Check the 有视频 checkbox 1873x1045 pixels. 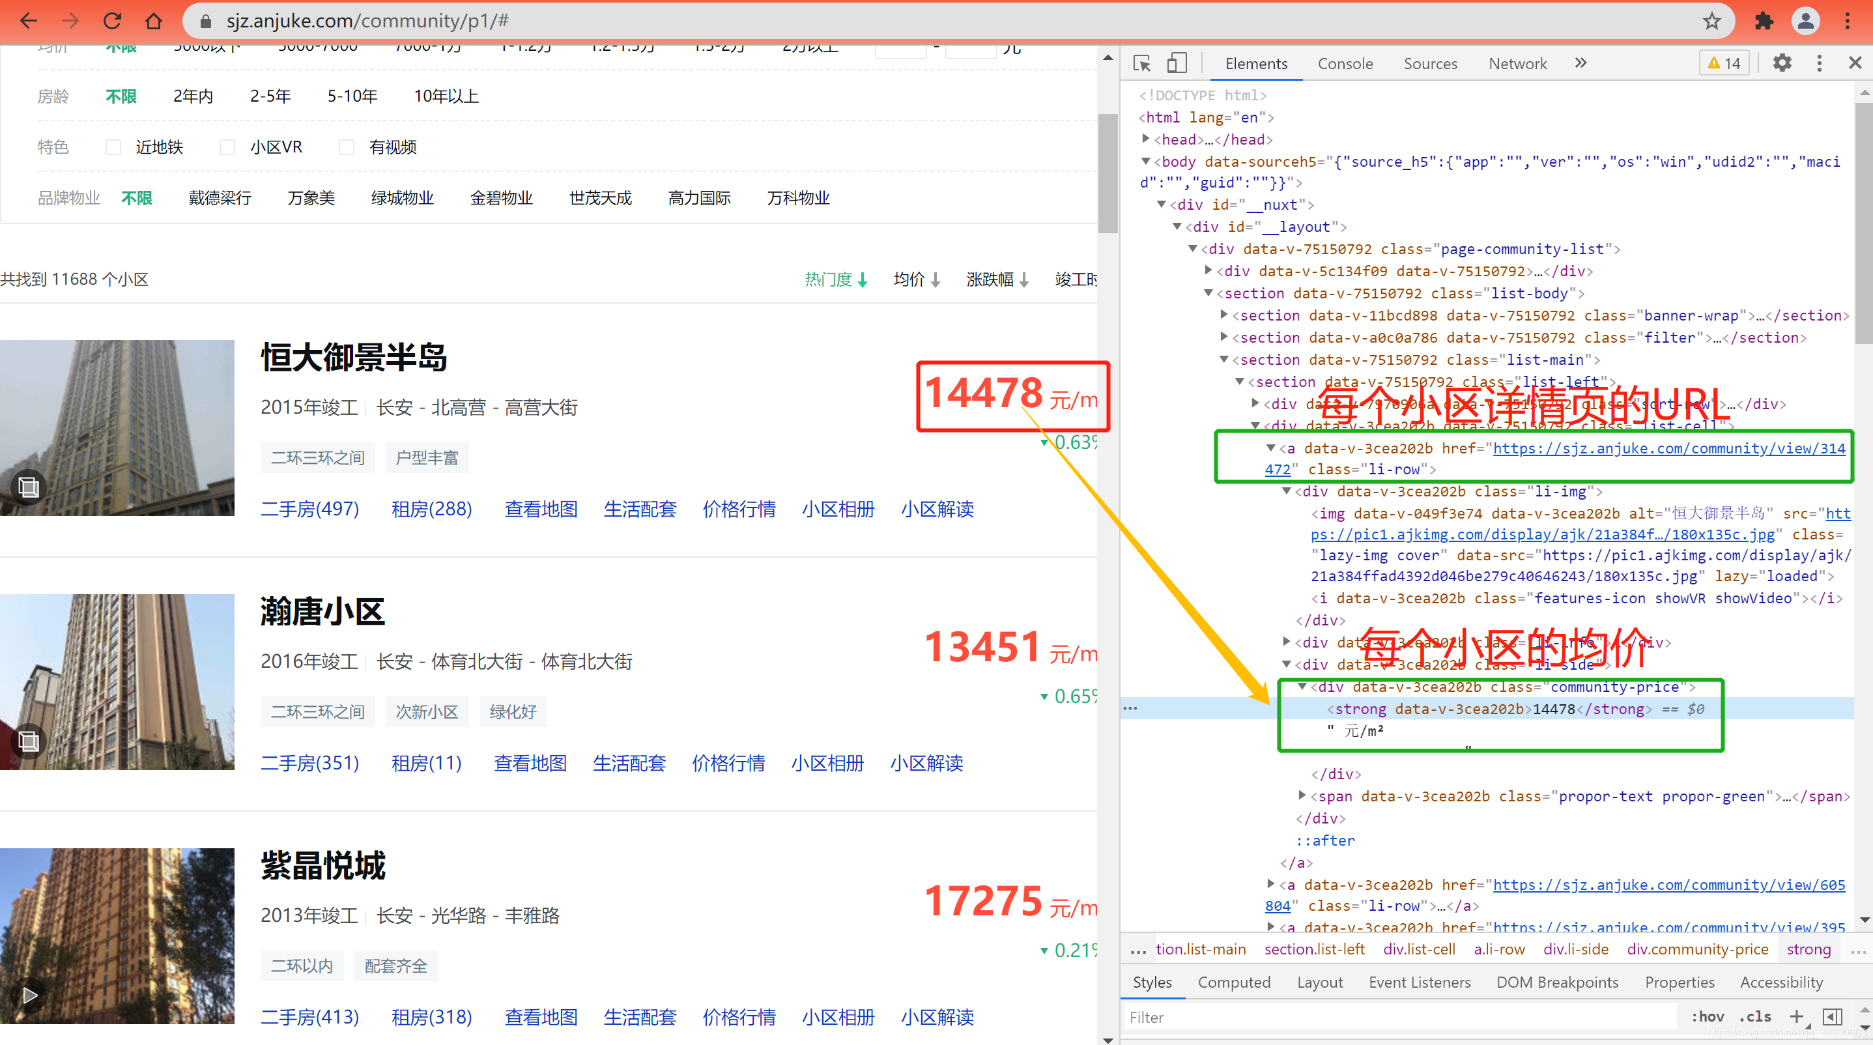[x=347, y=147]
